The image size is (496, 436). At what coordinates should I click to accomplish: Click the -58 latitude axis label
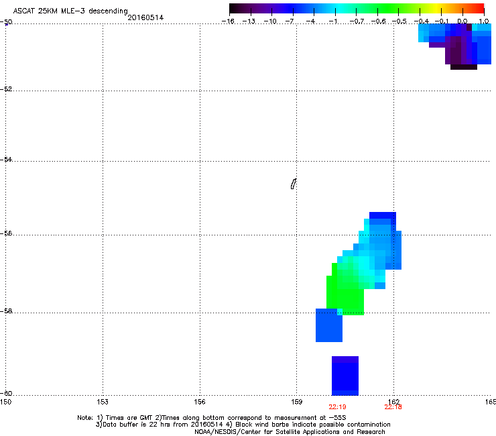click(x=6, y=311)
